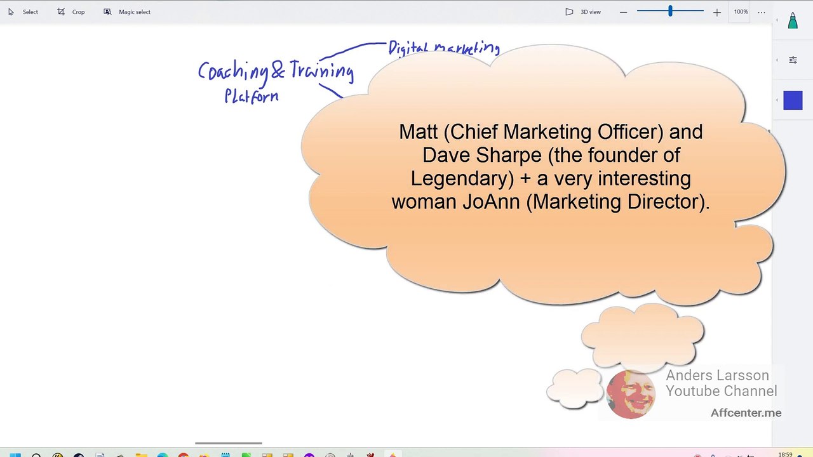Click the zoom slider handle
The width and height of the screenshot is (813, 457).
(x=670, y=11)
